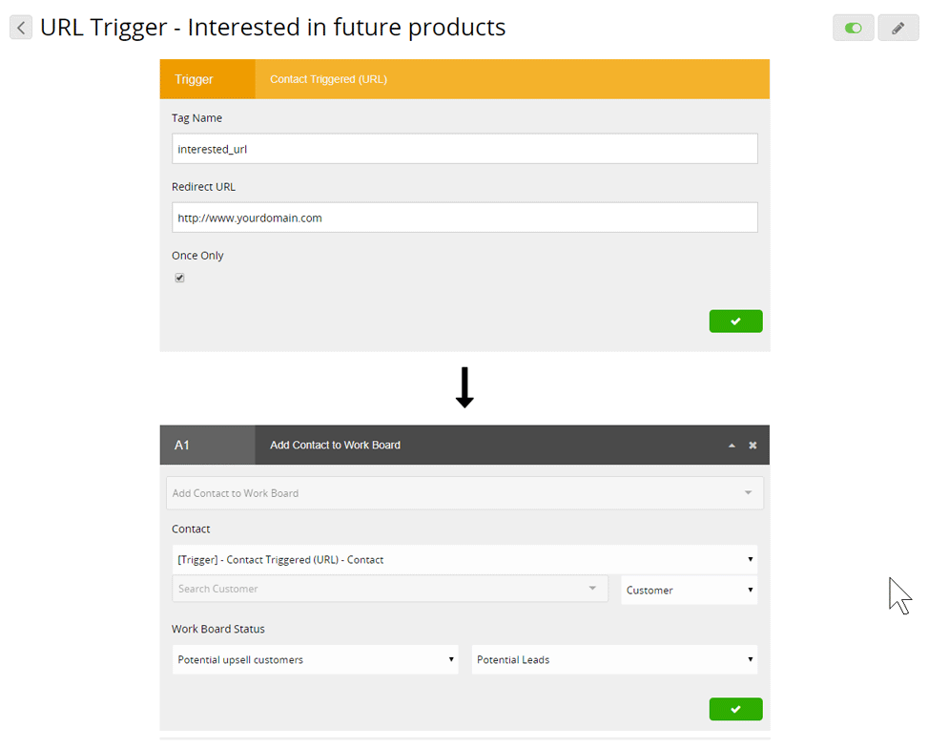The image size is (928, 747).
Task: Confirm trigger with the green checkmark button
Action: click(x=735, y=321)
